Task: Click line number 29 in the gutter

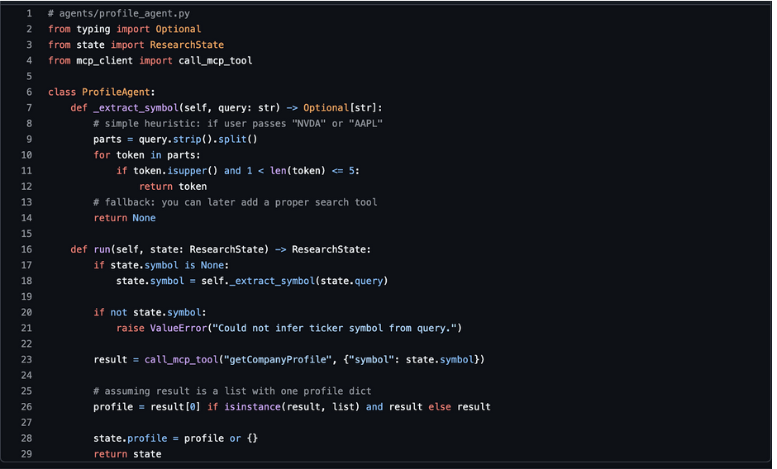Action: 26,454
